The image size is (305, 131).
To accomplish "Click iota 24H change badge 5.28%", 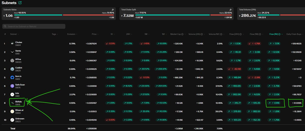I will pos(127,94).
